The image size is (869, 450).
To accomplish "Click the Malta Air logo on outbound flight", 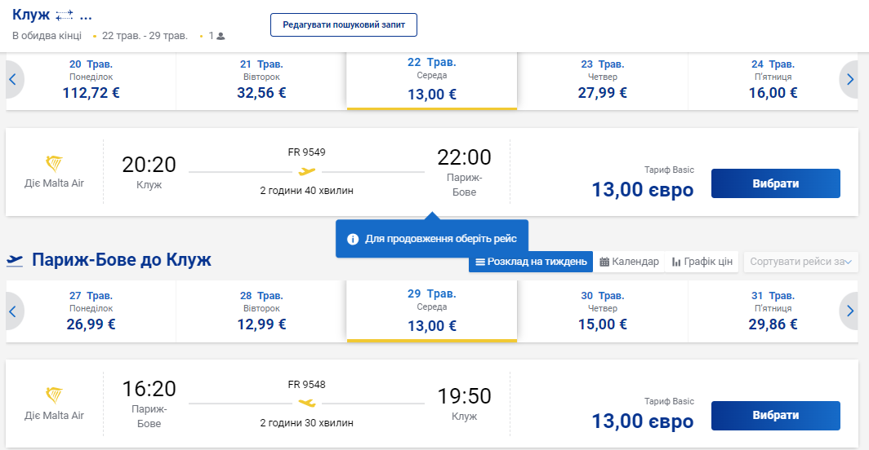I will [54, 163].
